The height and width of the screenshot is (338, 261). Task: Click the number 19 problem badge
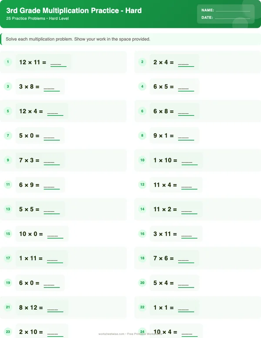8,283
